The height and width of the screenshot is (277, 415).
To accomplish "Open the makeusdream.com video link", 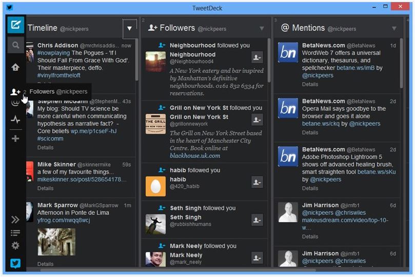I will click(x=345, y=224).
